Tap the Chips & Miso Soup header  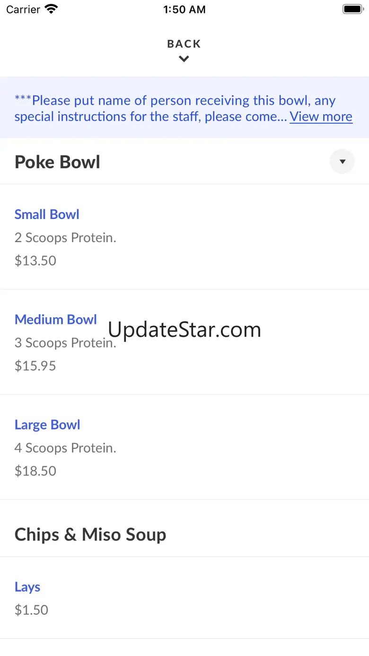tap(90, 534)
